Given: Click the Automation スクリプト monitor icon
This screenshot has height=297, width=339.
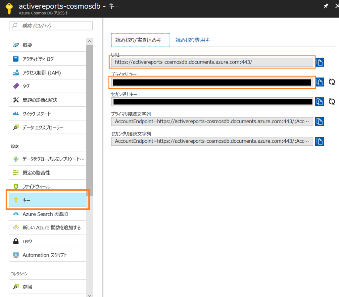Looking at the screenshot, I should point(16,255).
